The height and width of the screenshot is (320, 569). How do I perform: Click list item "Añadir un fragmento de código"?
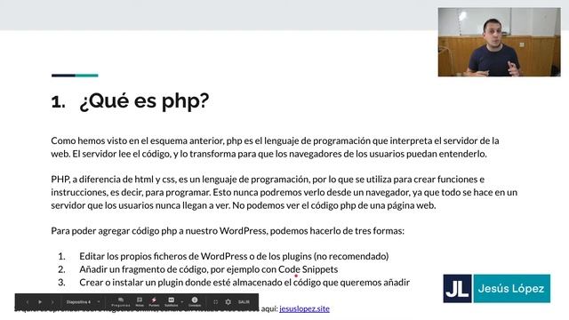[209, 269]
